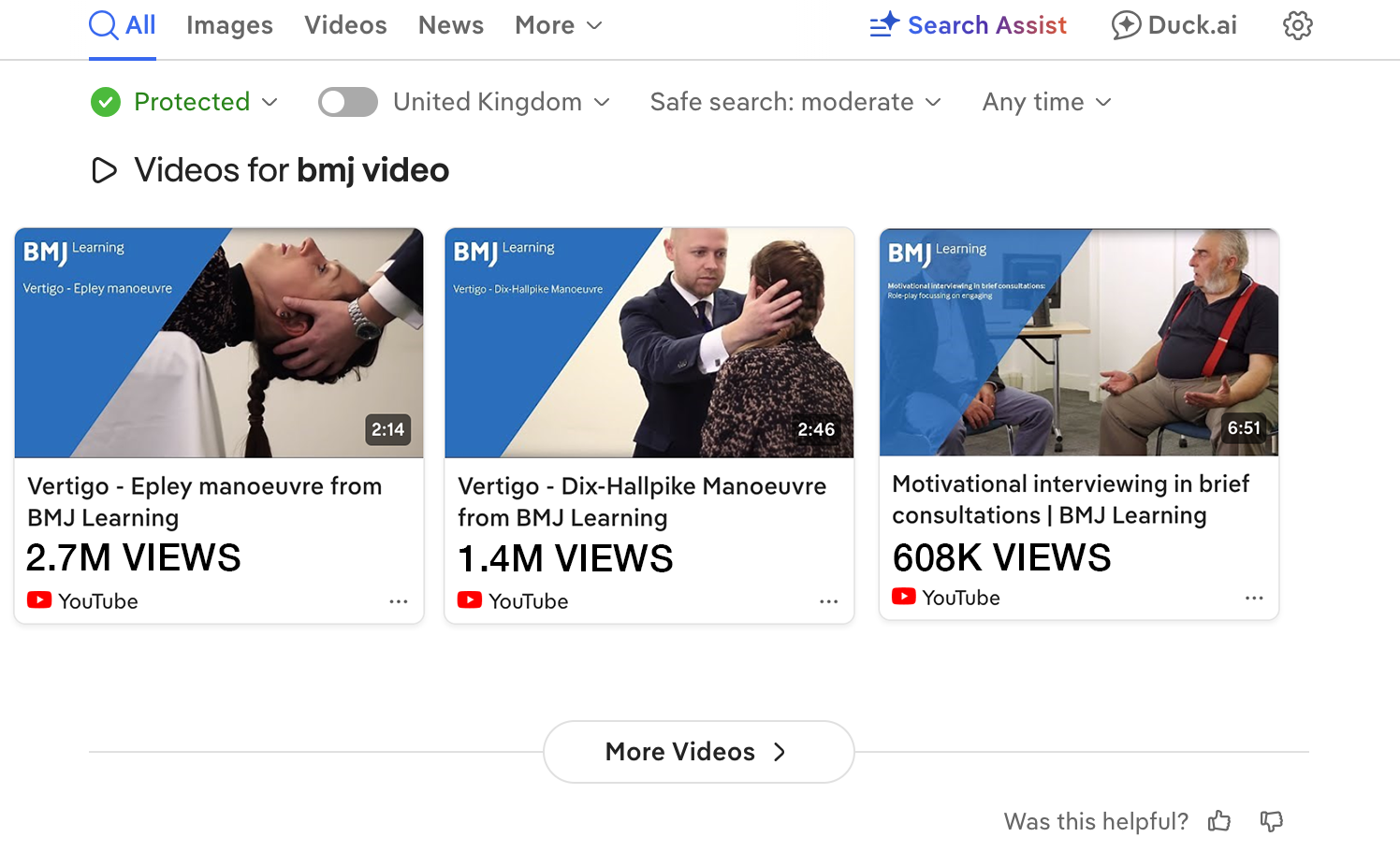Image resolution: width=1400 pixels, height=866 pixels.
Task: Switch to the Images tab
Action: coord(229,25)
